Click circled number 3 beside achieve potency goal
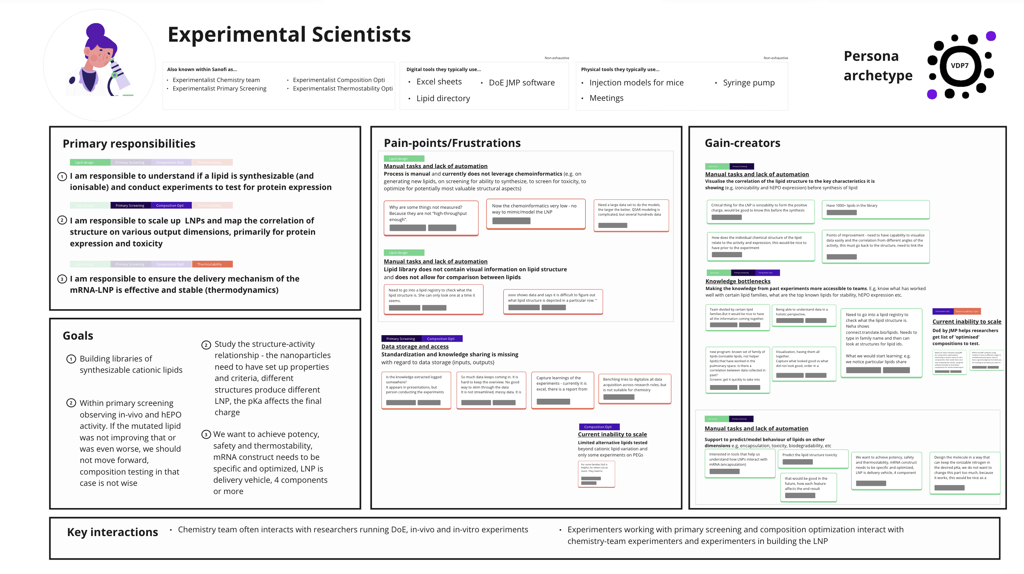Image resolution: width=1024 pixels, height=574 pixels. (x=206, y=435)
